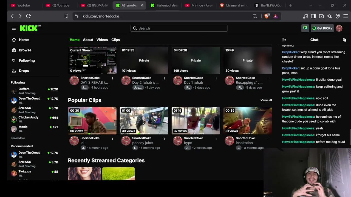The image size is (351, 197).
Task: Switch to the channel Home tab
Action: tap(75, 40)
